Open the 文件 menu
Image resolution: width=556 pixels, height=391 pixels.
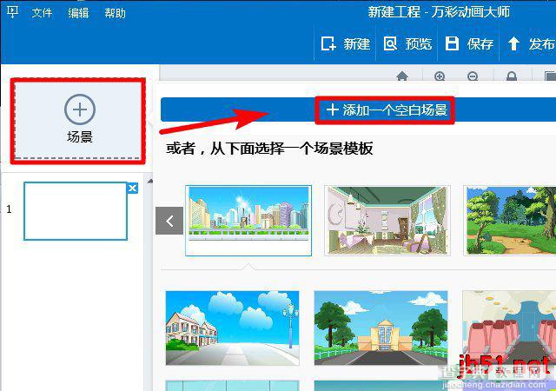click(x=42, y=13)
